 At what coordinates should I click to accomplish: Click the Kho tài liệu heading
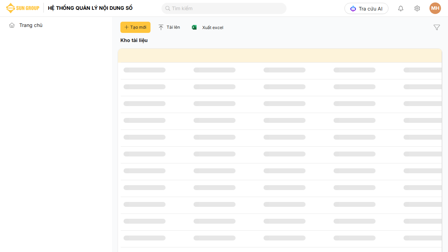(134, 40)
